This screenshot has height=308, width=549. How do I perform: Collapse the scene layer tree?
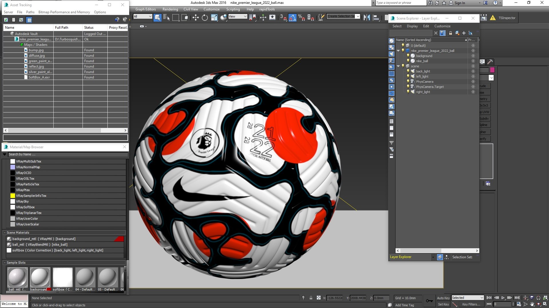398,66
